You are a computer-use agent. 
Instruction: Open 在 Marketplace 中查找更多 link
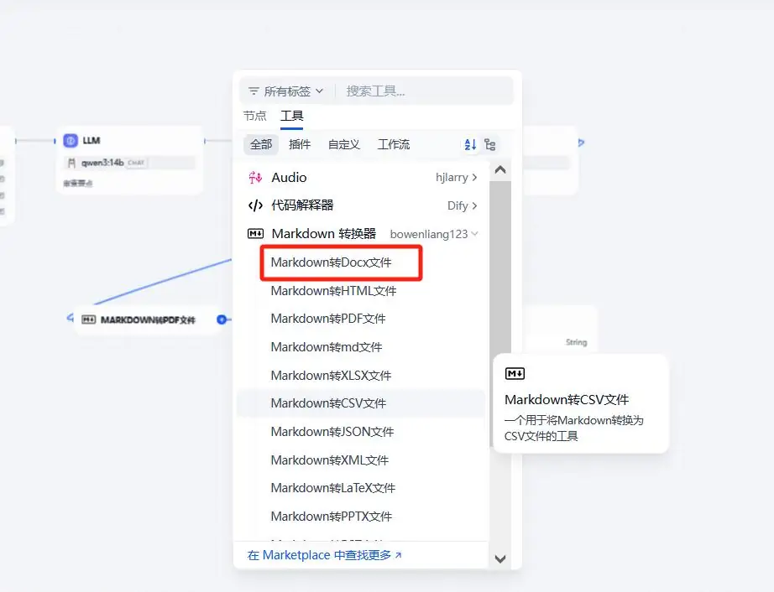tap(322, 554)
